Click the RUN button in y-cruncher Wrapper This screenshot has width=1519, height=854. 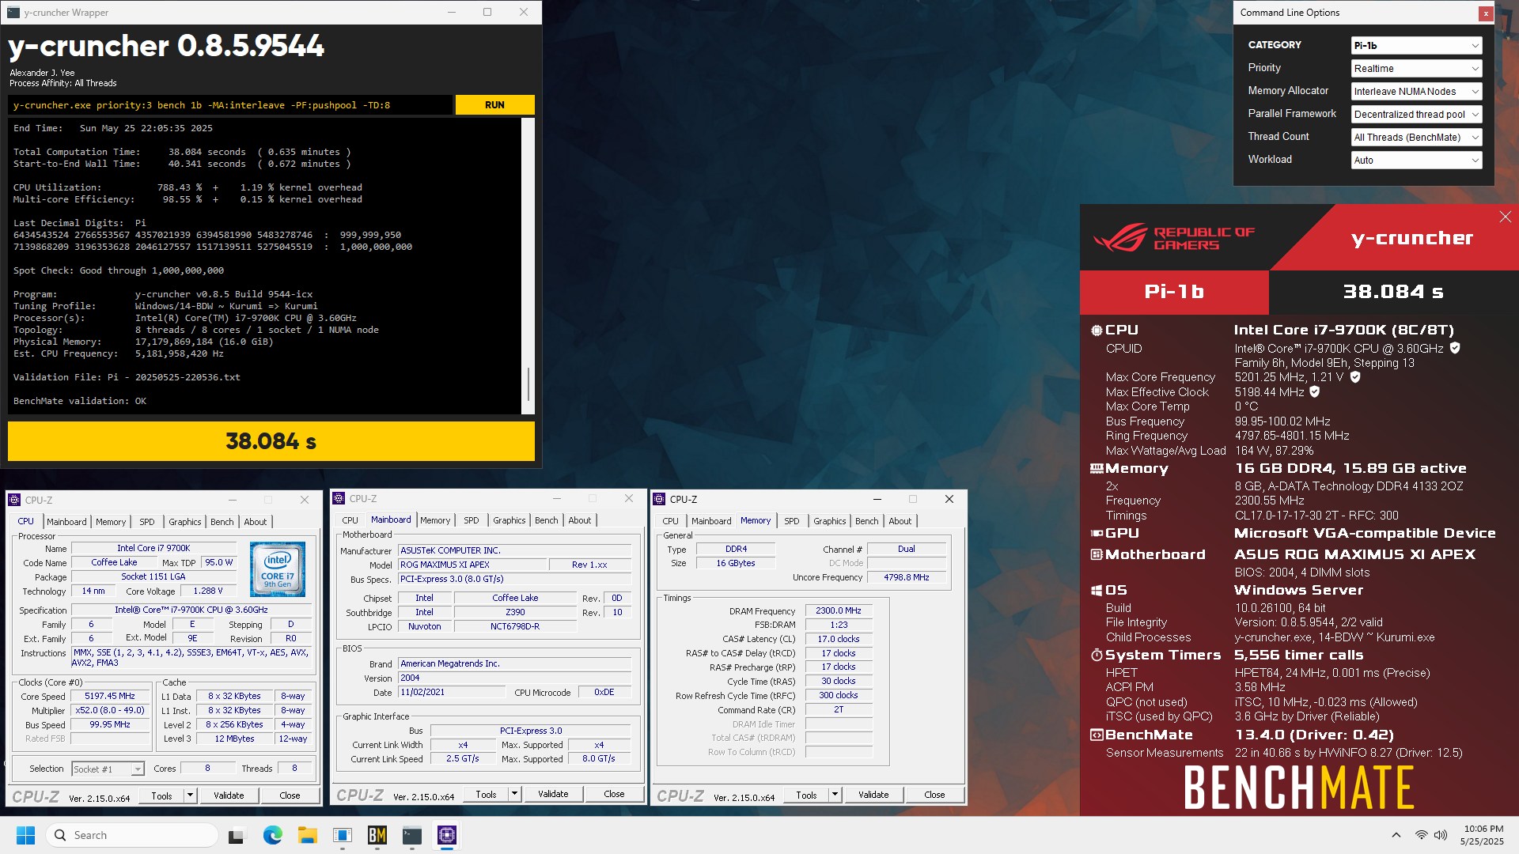pyautogui.click(x=494, y=104)
